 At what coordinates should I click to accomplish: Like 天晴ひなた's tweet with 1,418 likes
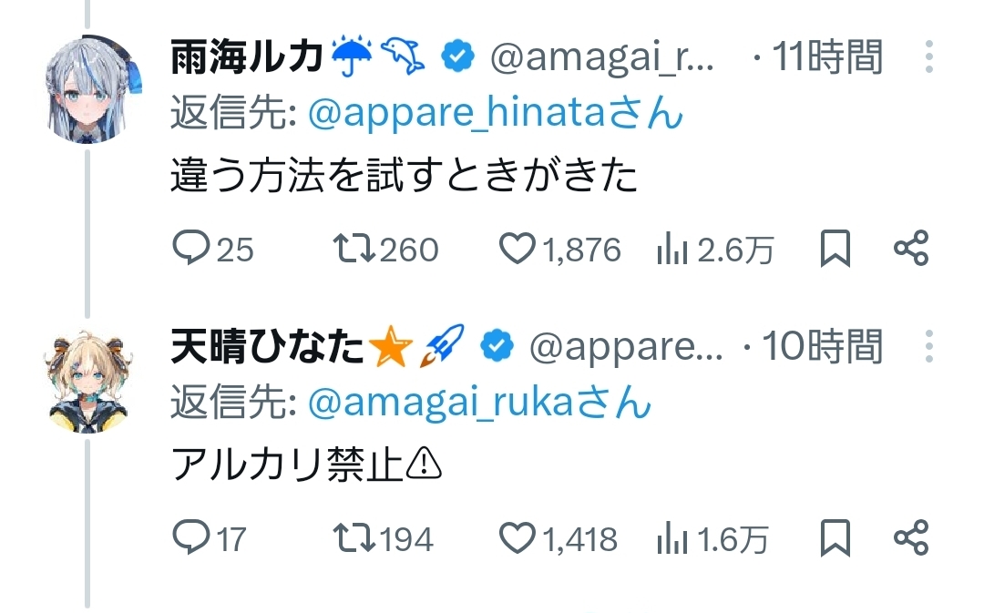click(518, 538)
